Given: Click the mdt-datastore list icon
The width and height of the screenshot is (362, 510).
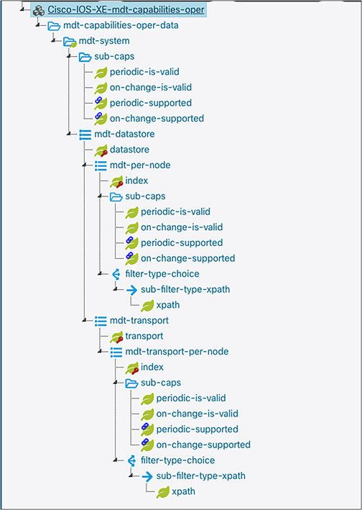Looking at the screenshot, I should coord(85,135).
